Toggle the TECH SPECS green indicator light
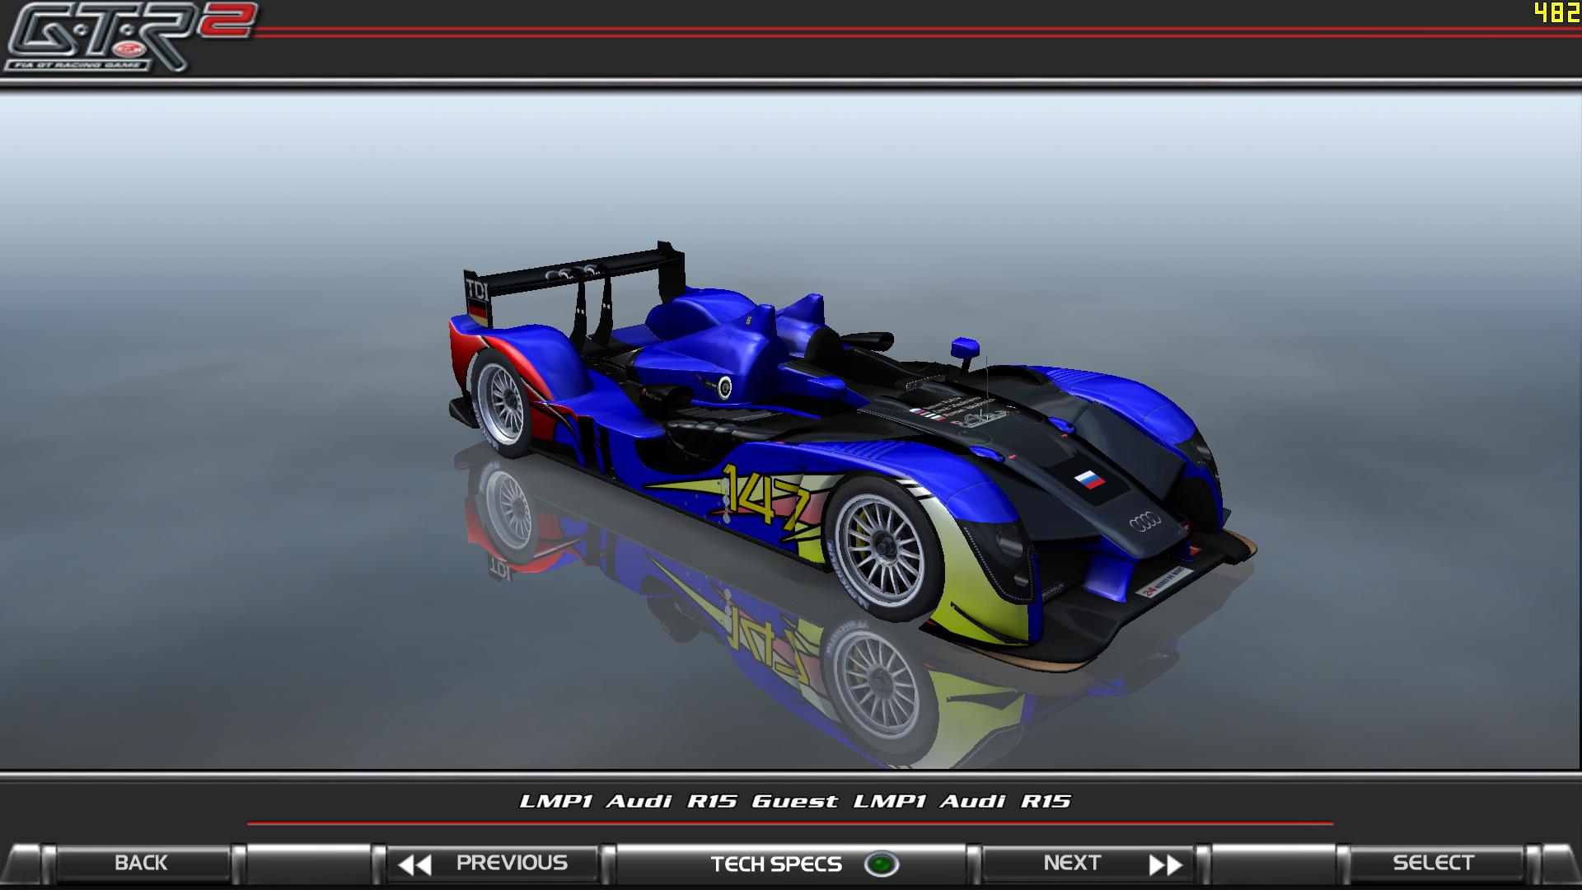This screenshot has width=1582, height=890. pyautogui.click(x=881, y=864)
